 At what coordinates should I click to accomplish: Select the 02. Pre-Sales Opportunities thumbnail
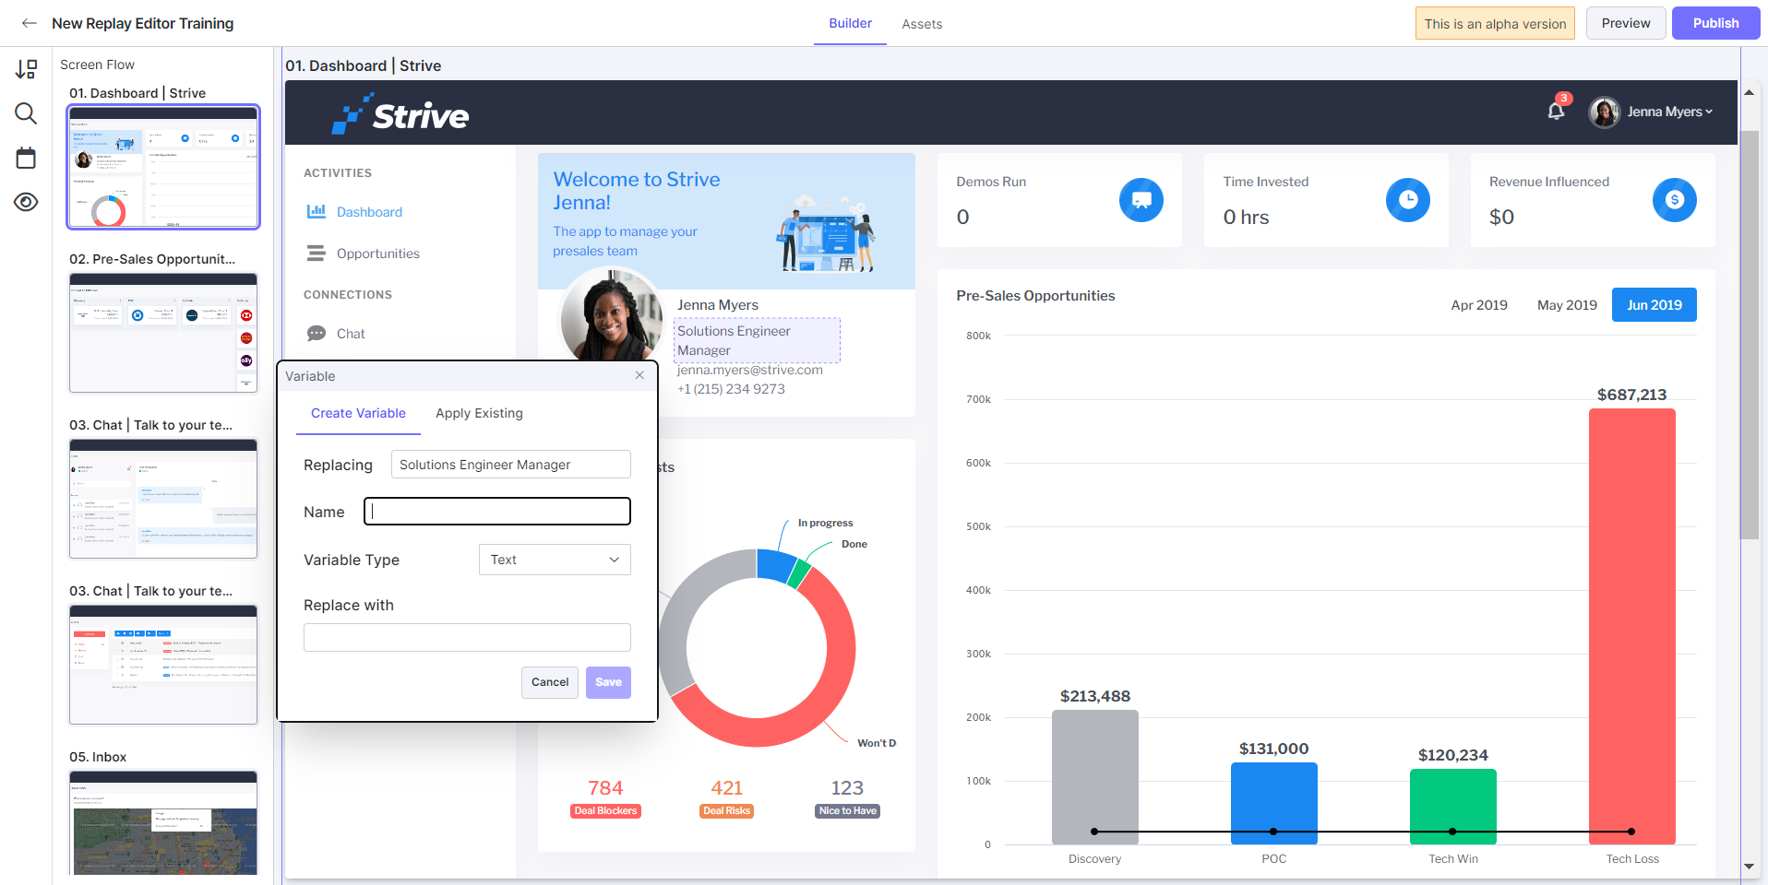point(163,333)
